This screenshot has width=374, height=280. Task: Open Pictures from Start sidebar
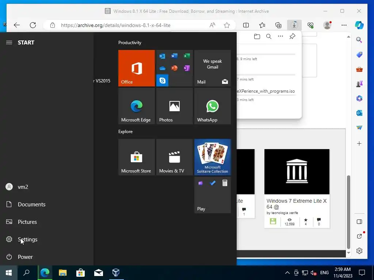coord(47,222)
